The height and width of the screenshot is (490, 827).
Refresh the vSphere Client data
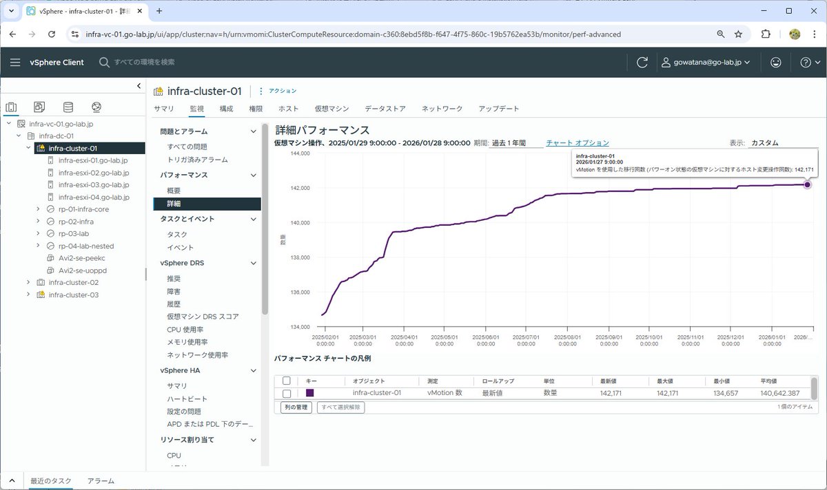pos(642,62)
